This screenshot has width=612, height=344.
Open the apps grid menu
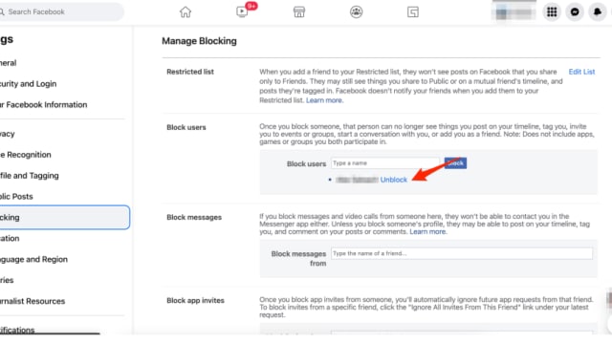click(552, 12)
